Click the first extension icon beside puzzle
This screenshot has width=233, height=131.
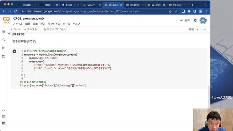click(183, 11)
